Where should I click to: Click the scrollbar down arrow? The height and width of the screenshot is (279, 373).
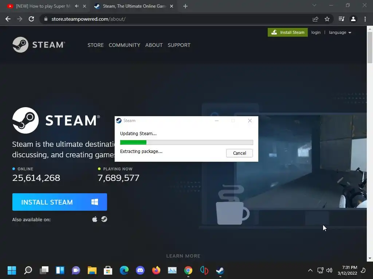point(370,258)
